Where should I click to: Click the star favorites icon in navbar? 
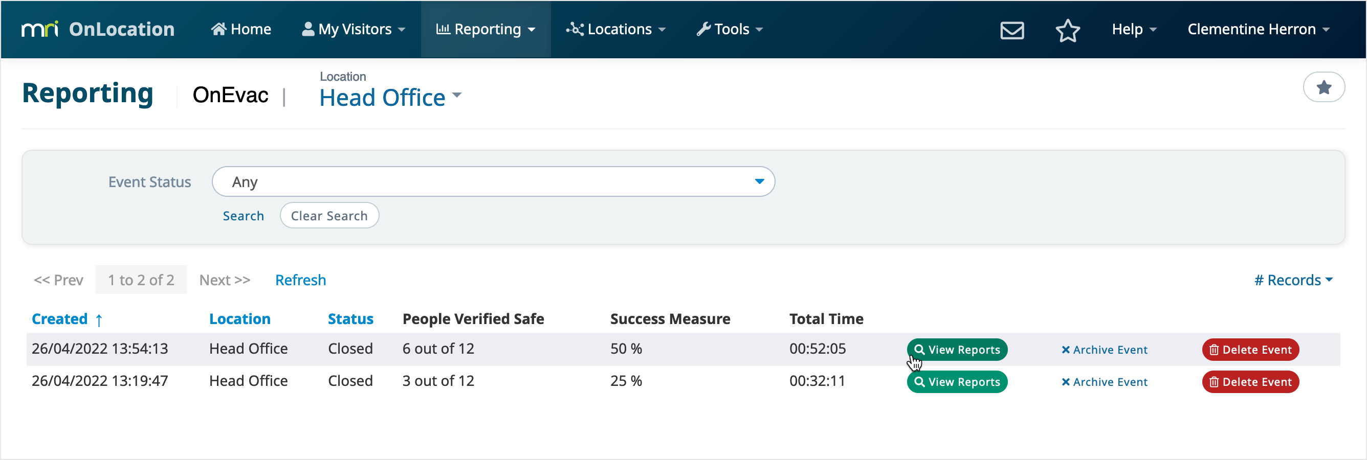(x=1068, y=30)
